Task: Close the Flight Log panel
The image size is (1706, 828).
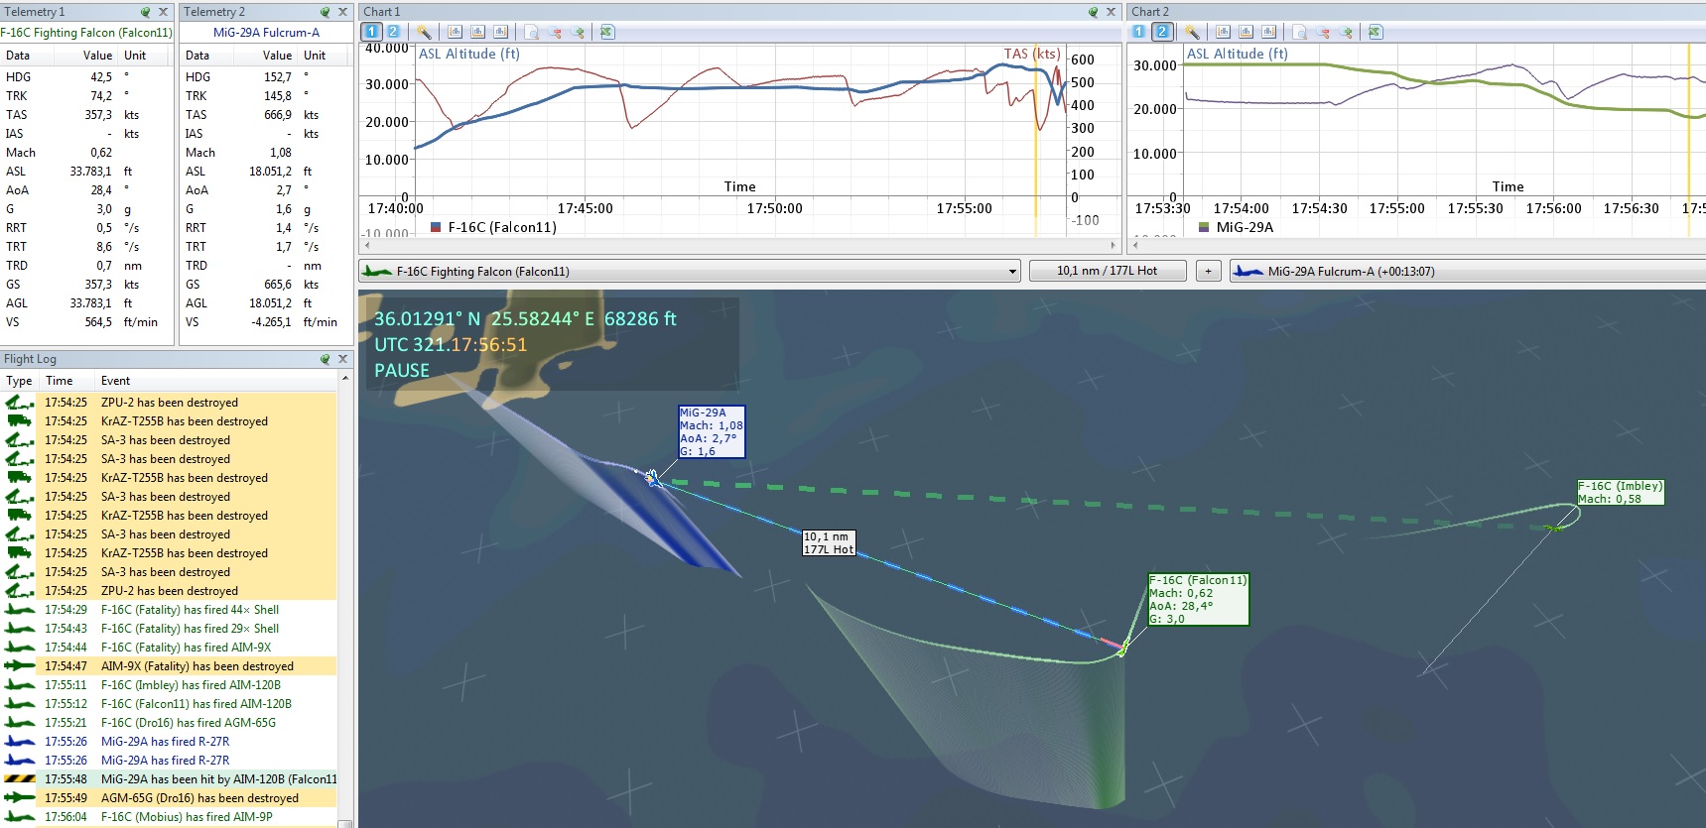Action: 342,359
